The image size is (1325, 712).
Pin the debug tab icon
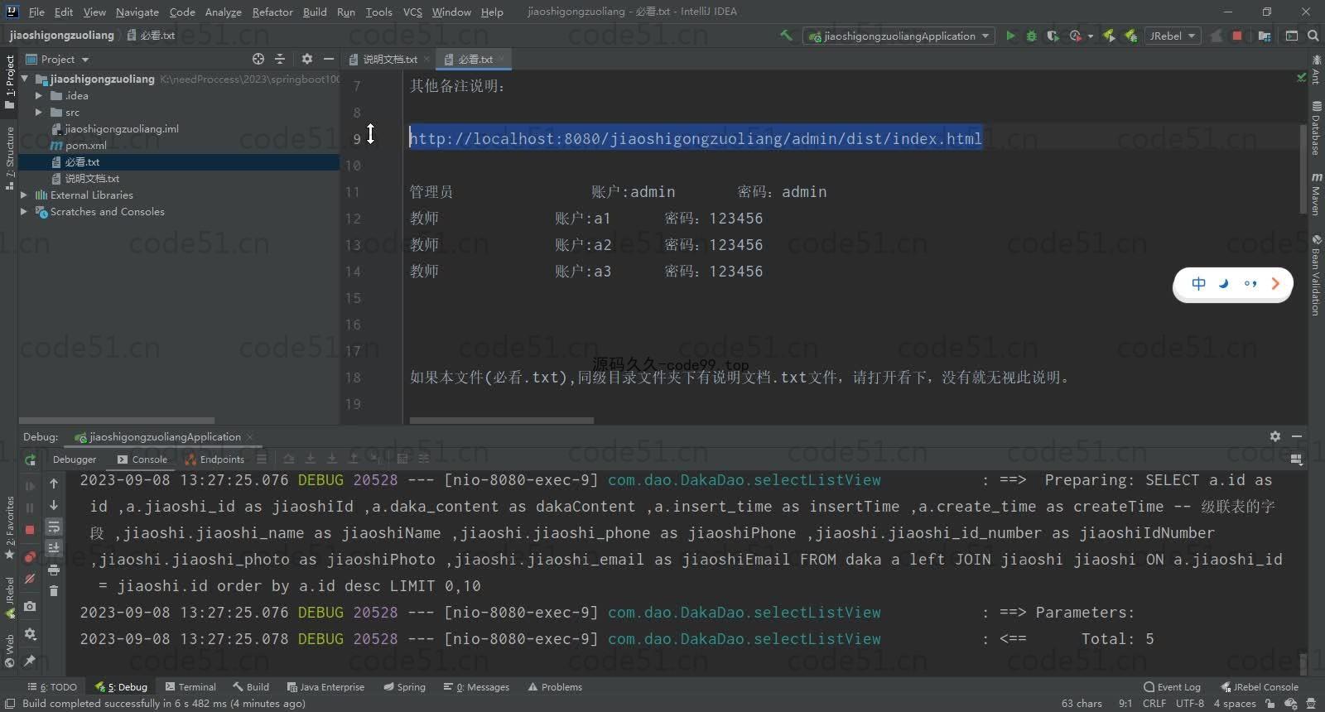[x=30, y=660]
